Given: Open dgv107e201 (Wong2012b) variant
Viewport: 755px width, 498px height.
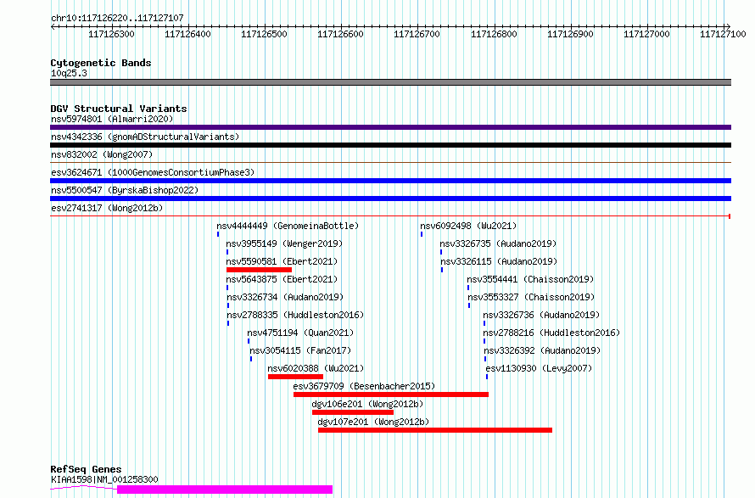Looking at the screenshot, I should point(373,422).
